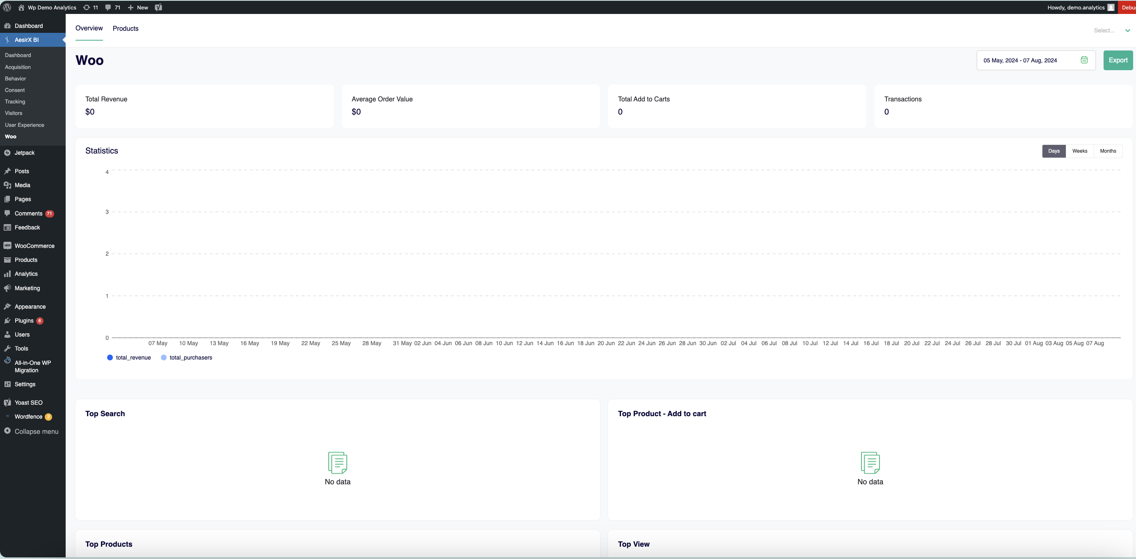Screen dimensions: 1136x559
Task: Click the AesirX BI sidebar icon
Action: (7, 40)
